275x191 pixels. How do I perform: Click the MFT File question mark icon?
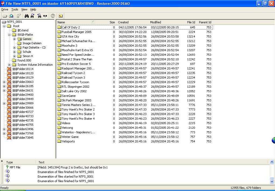[7, 167]
